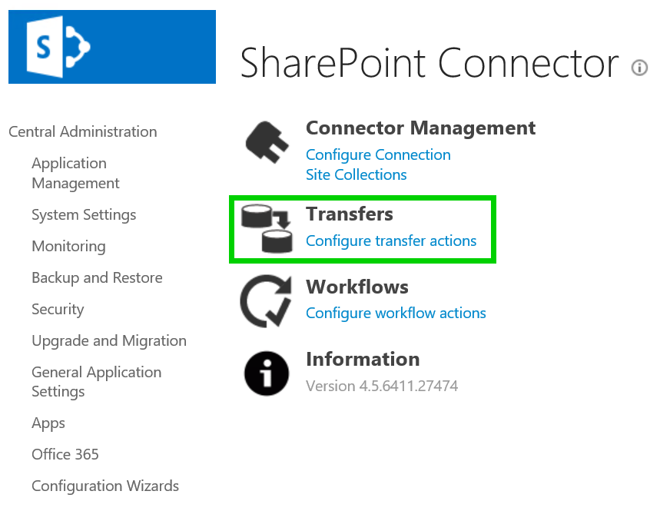The height and width of the screenshot is (511, 660).
Task: Open the Monitoring section
Action: (68, 246)
